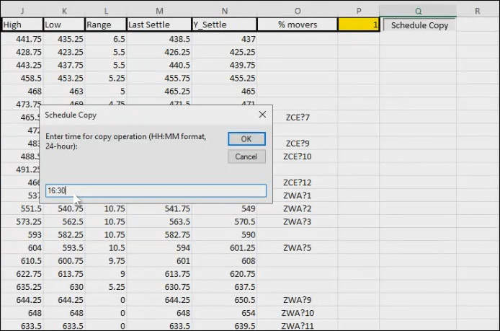Viewport: 500px width, 331px height.
Task: Select column N header
Action: (x=225, y=11)
